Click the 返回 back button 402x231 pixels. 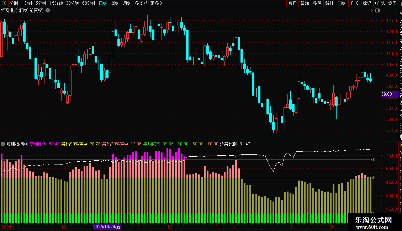pos(392,3)
